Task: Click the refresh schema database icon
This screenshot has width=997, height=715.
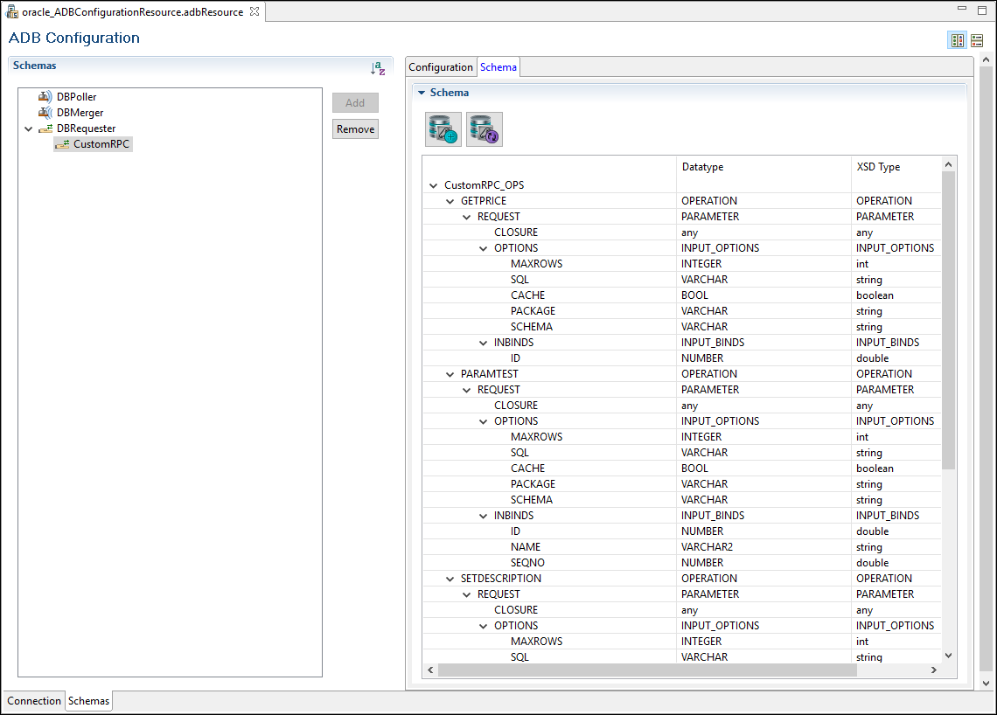Action: tap(485, 129)
